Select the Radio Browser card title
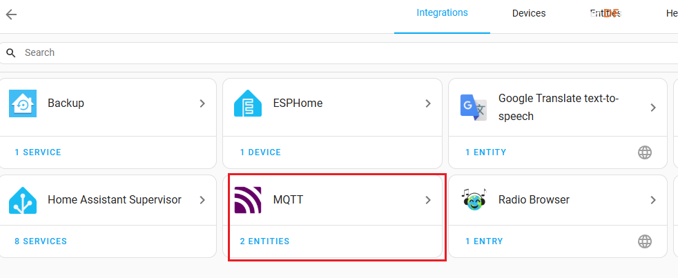Image resolution: width=678 pixels, height=278 pixels. tap(534, 200)
